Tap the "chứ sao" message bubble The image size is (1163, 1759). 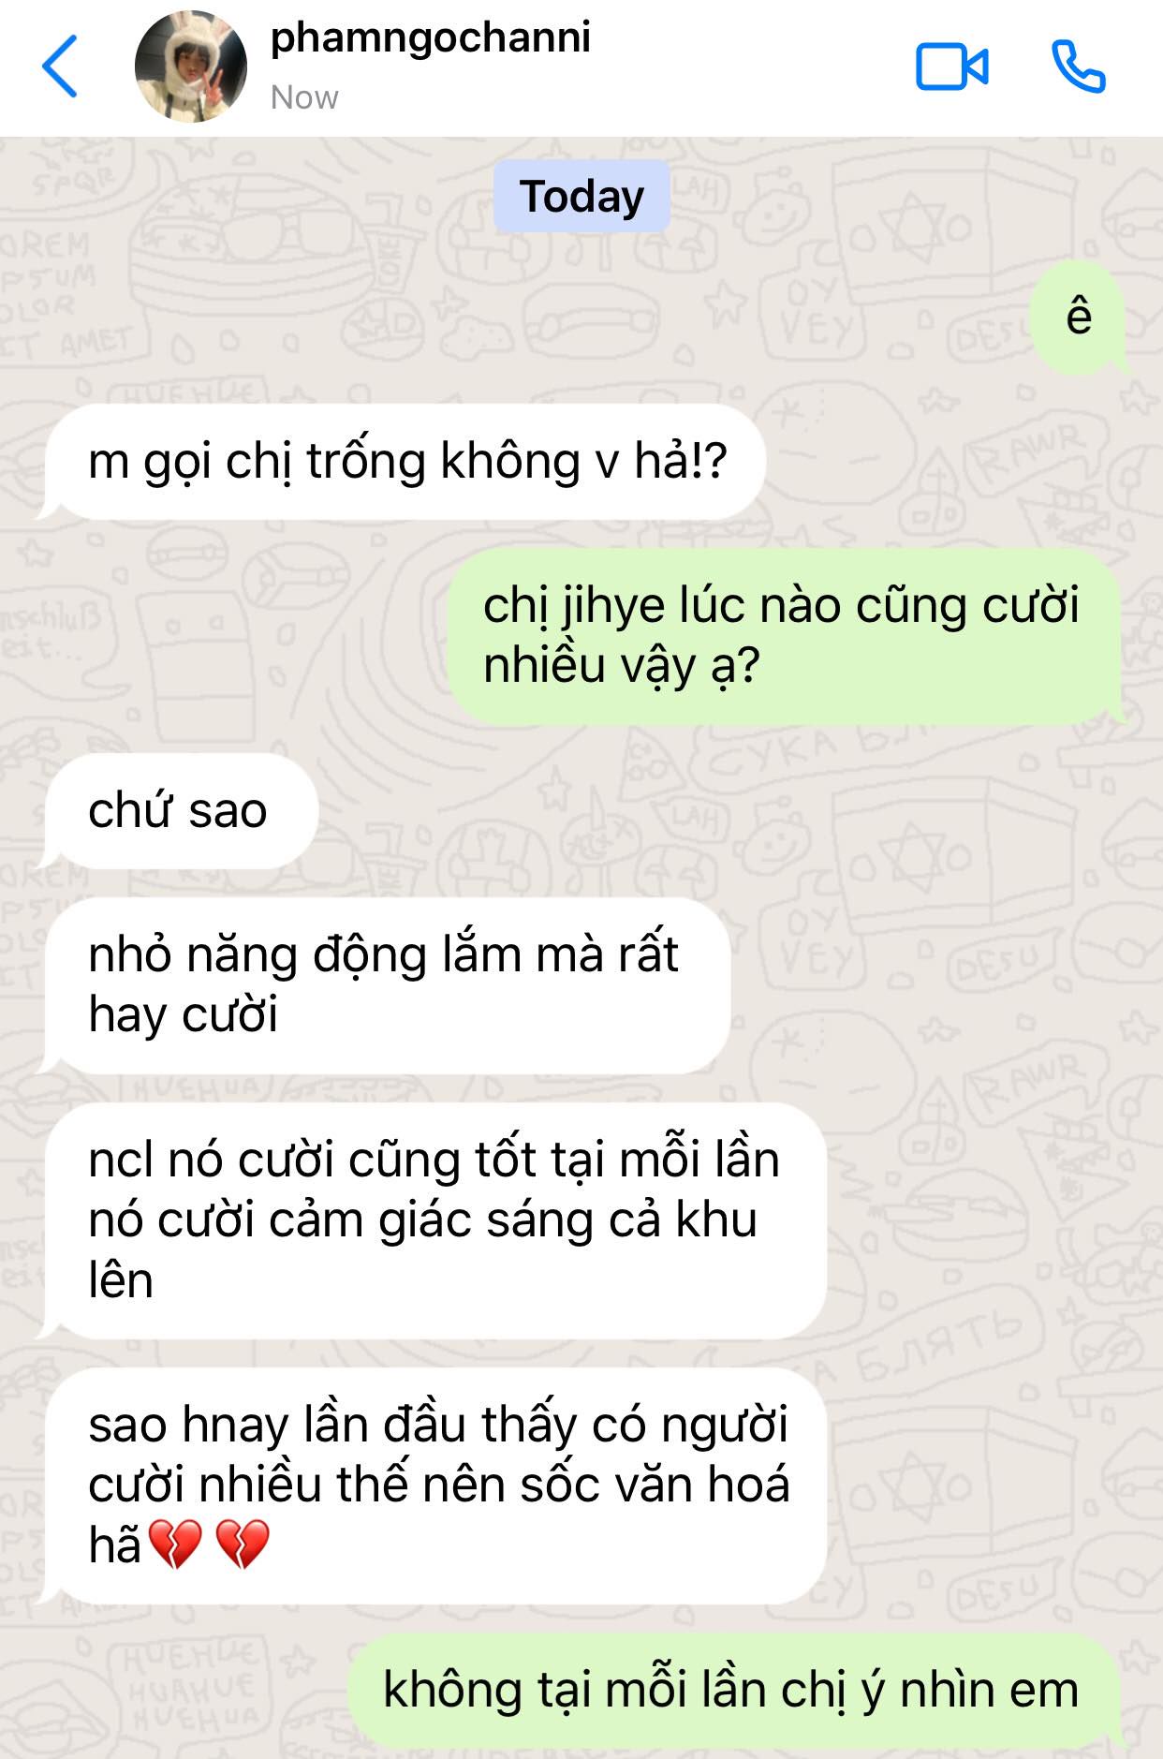tap(179, 811)
